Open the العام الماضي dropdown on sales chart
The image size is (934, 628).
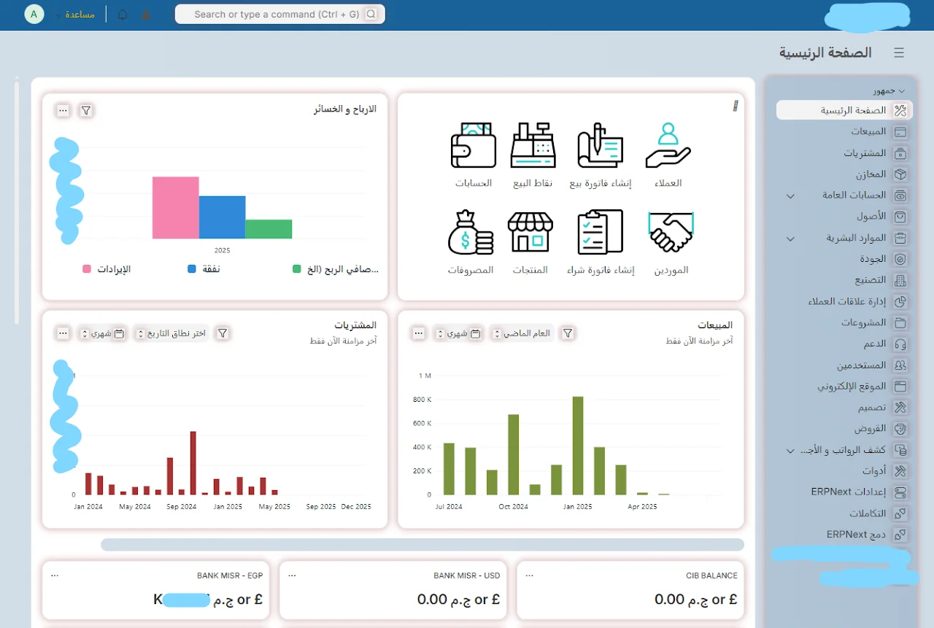point(520,333)
